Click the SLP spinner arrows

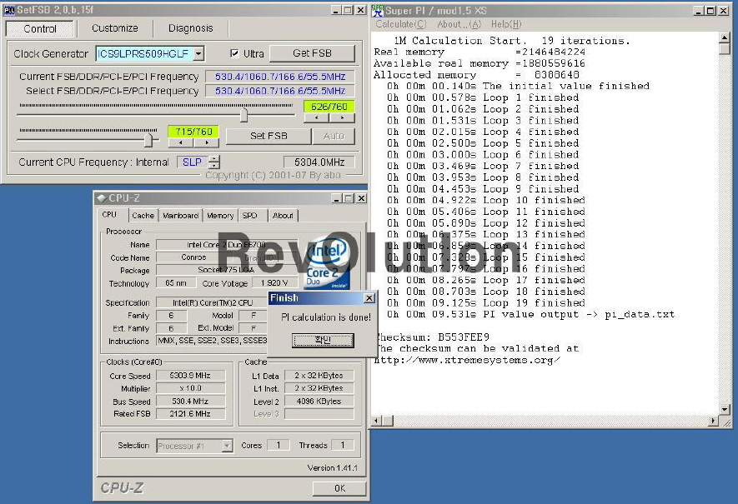point(214,162)
